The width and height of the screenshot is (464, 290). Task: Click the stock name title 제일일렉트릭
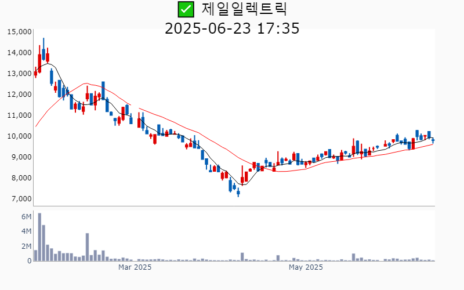pyautogui.click(x=244, y=9)
